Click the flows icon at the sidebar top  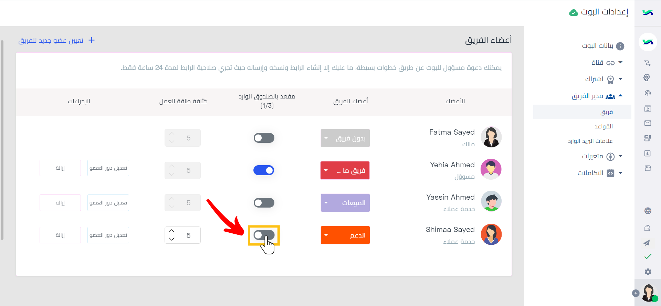[648, 63]
